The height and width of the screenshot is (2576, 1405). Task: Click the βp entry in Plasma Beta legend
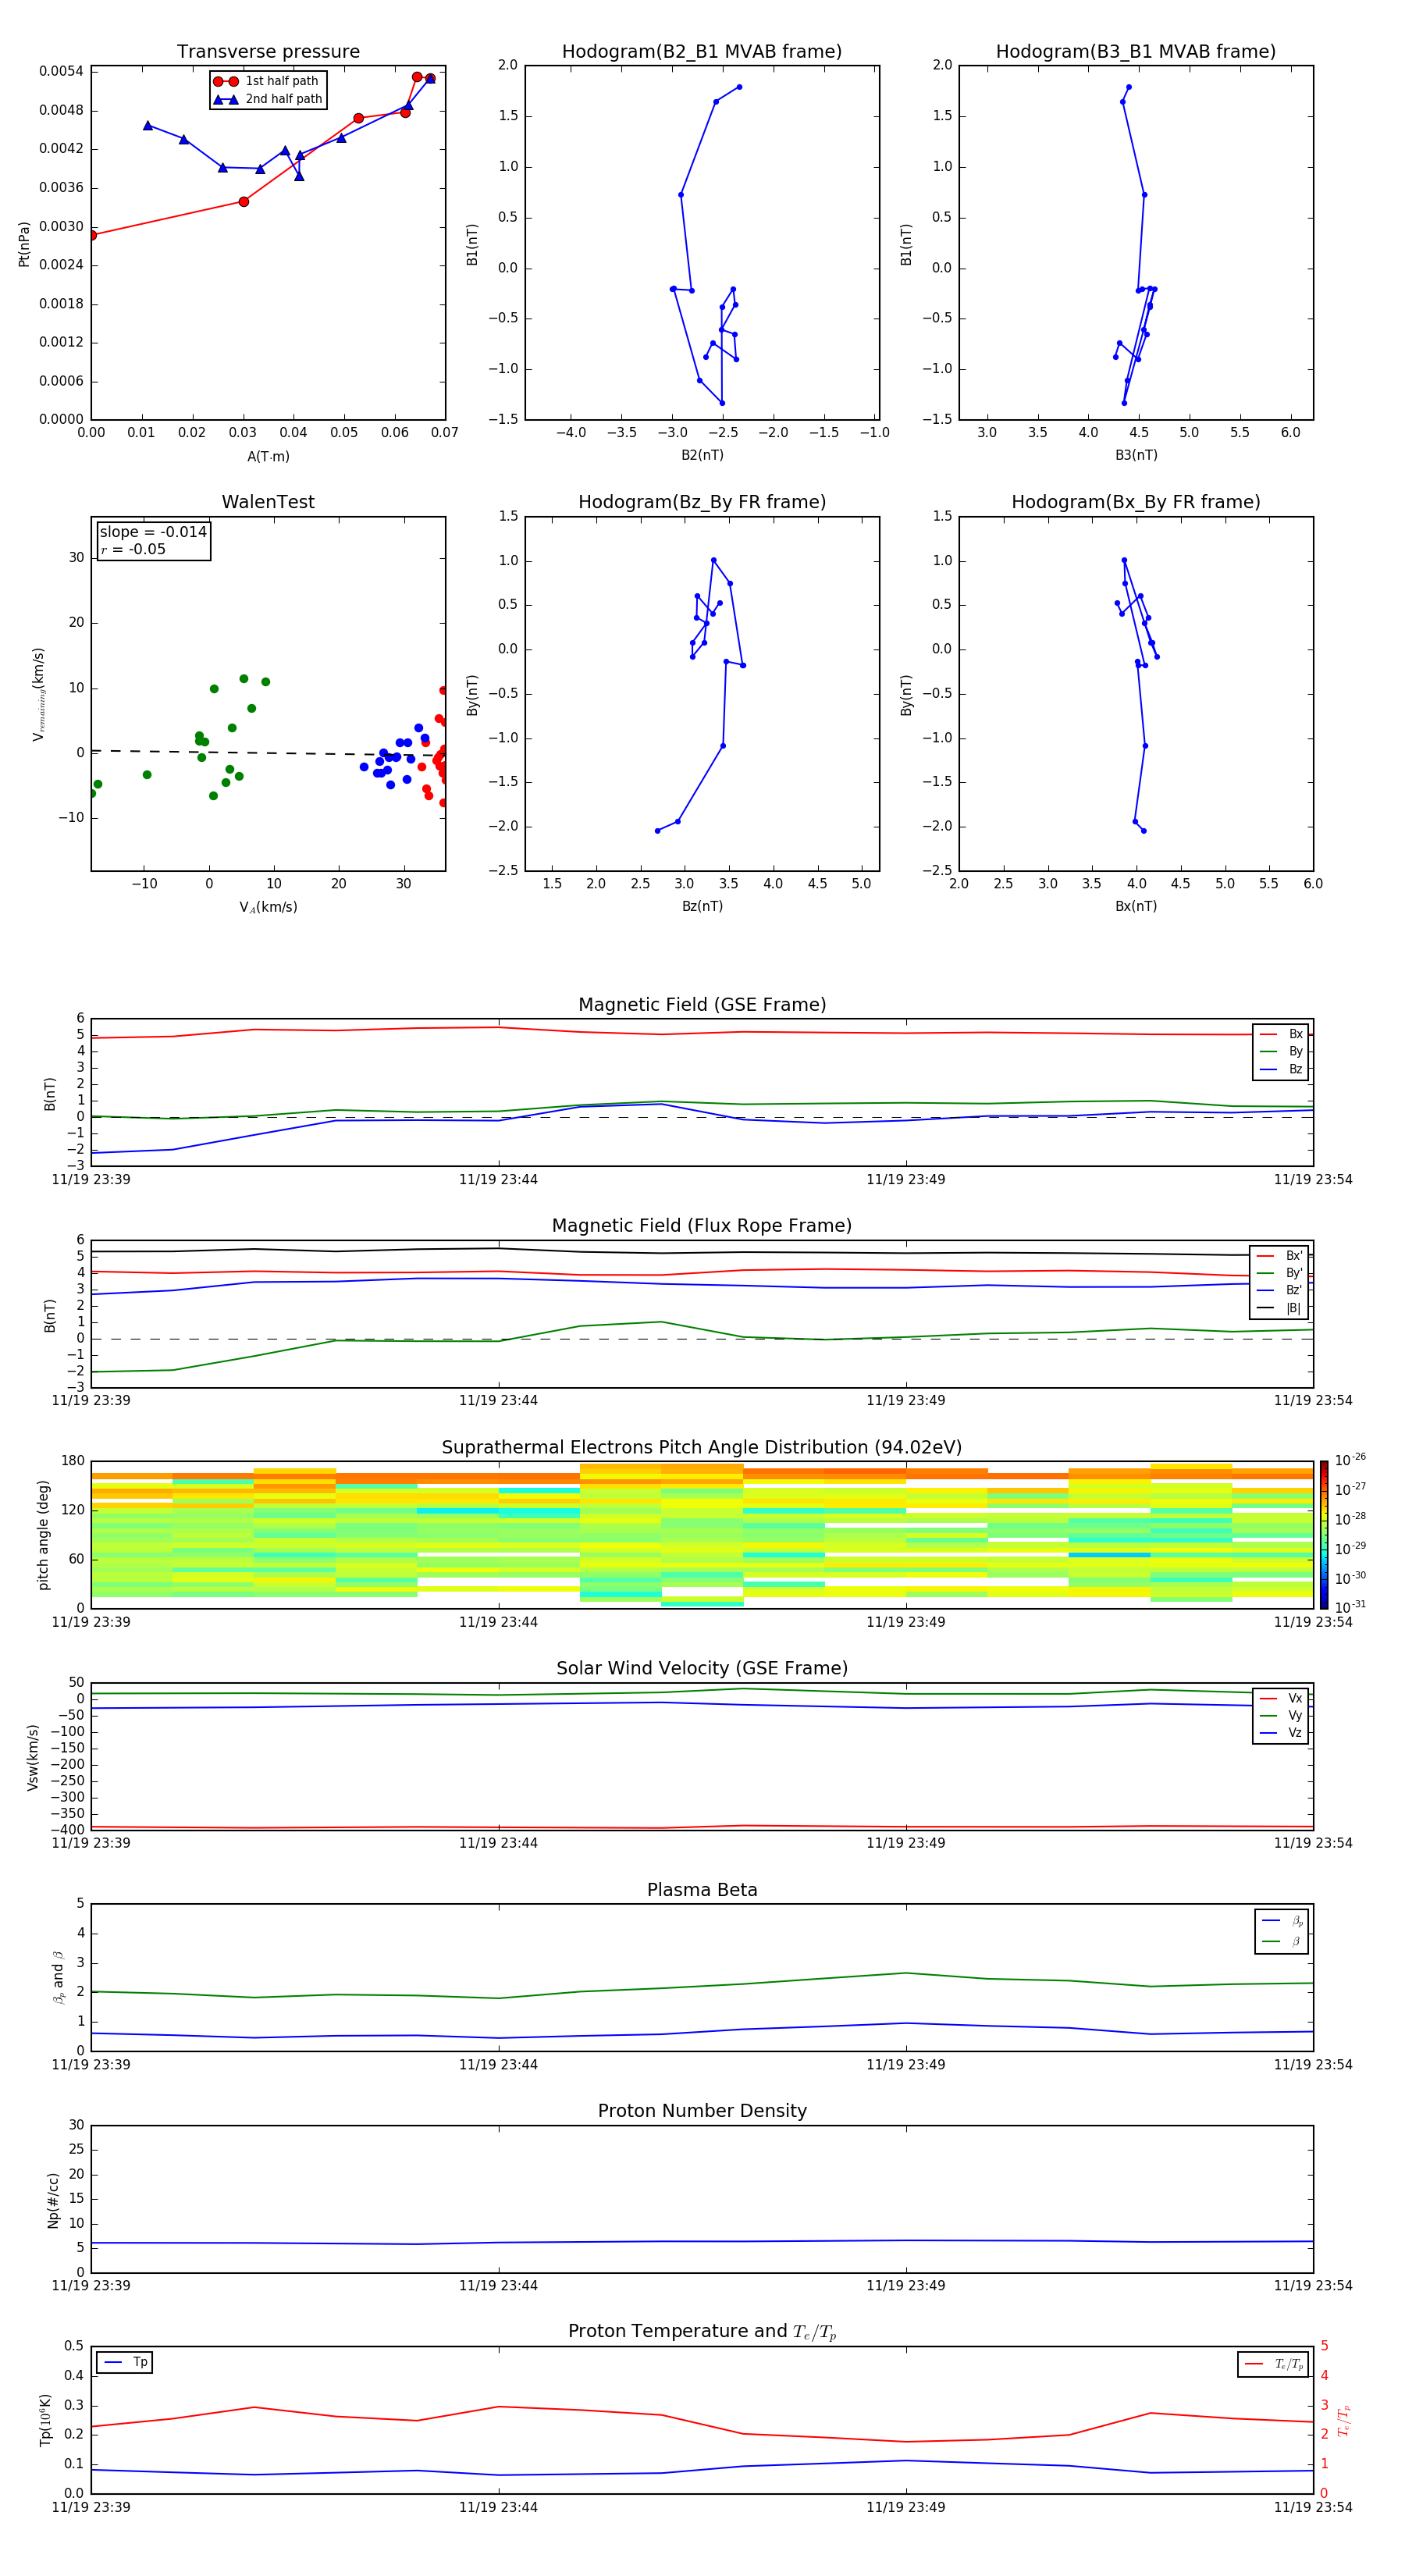click(x=1283, y=1921)
